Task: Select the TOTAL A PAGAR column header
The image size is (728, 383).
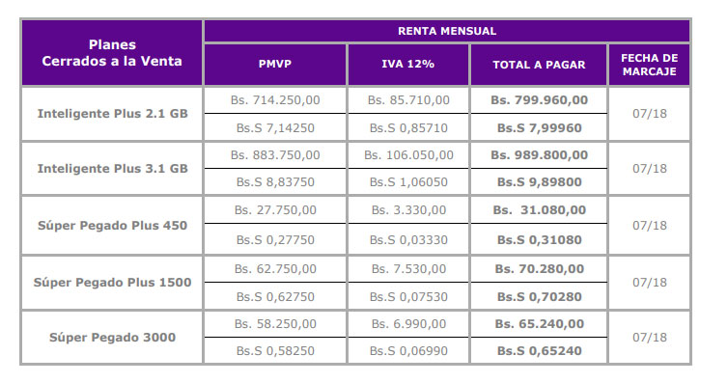Action: coord(539,65)
